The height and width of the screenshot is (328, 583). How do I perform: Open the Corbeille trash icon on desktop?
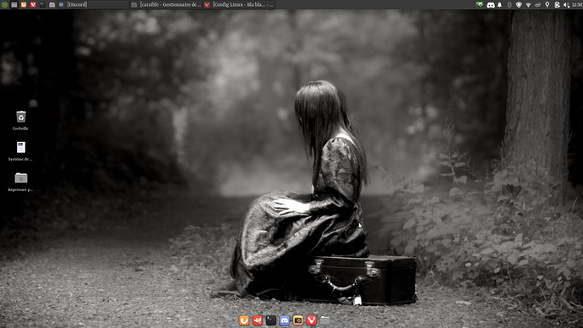[x=21, y=117]
